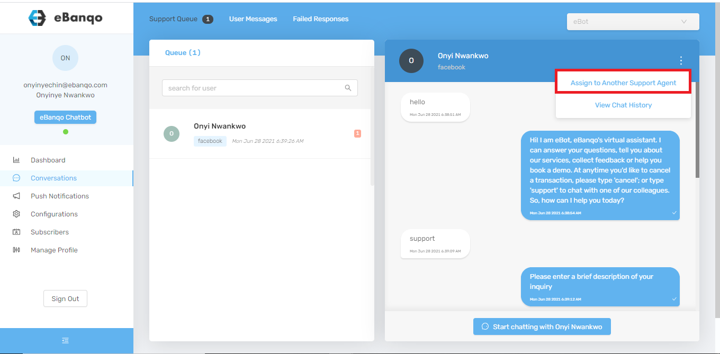The height and width of the screenshot is (354, 720).
Task: Click the Sign Out button
Action: (x=65, y=298)
